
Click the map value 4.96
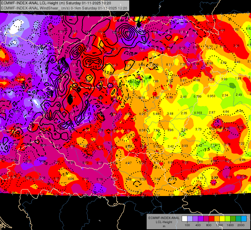coord(71,179)
